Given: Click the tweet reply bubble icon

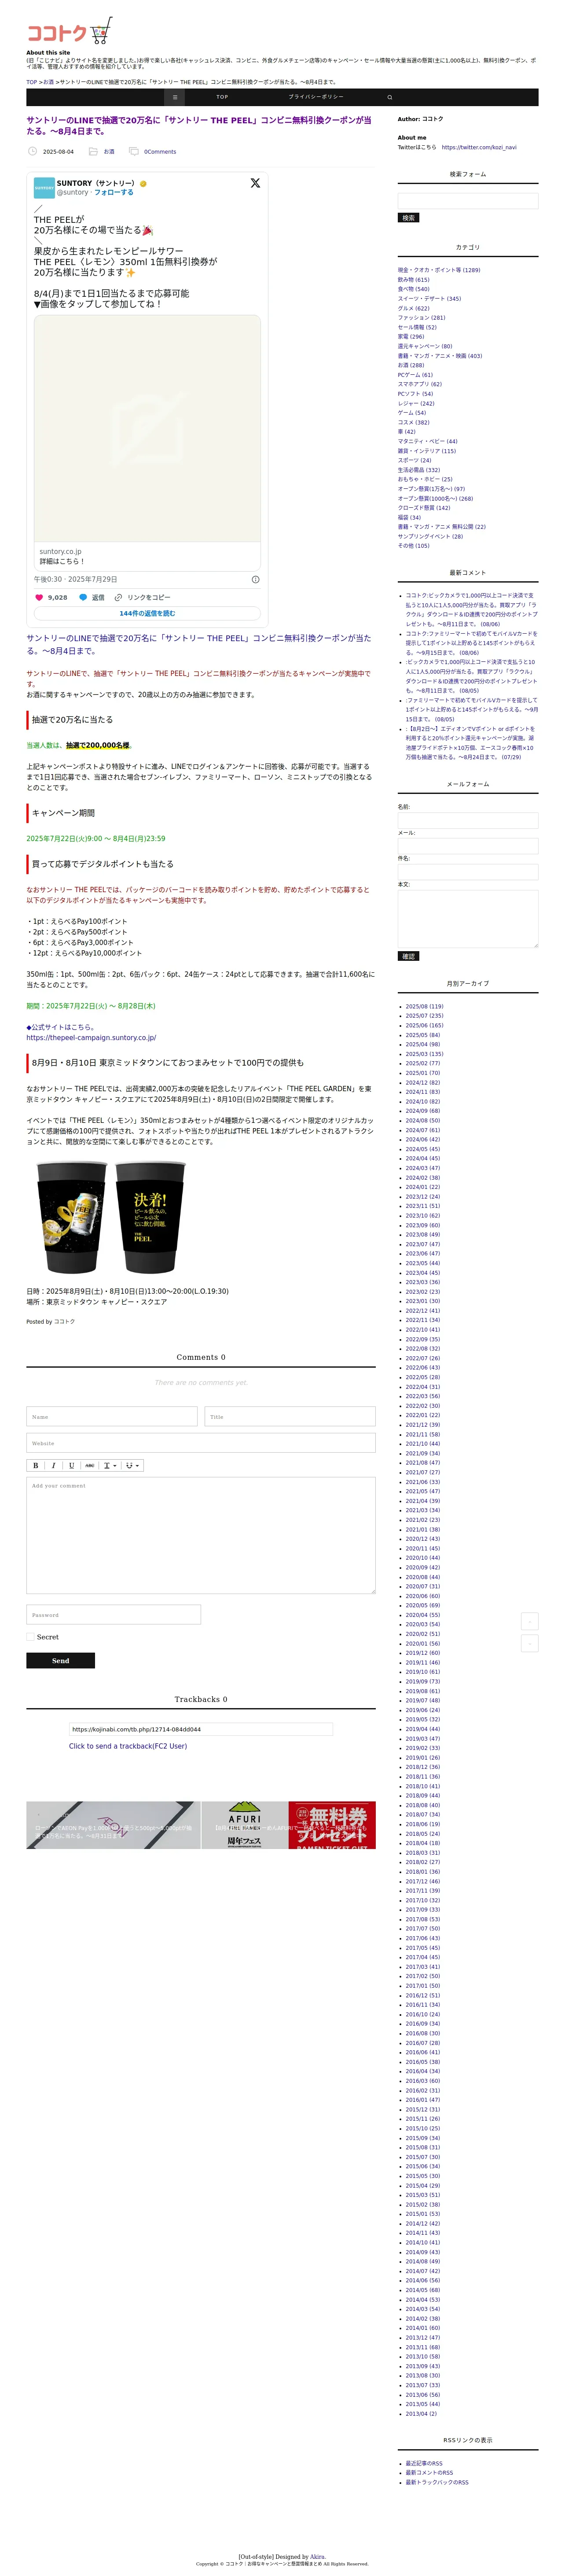Looking at the screenshot, I should click(83, 597).
